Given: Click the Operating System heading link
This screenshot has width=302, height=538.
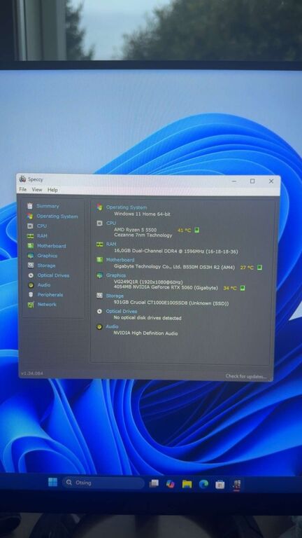Looking at the screenshot, I should (127, 207).
